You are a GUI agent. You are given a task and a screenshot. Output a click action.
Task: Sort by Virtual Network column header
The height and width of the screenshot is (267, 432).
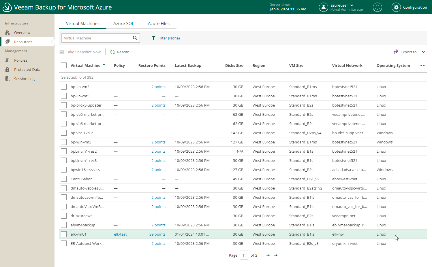[x=347, y=65]
